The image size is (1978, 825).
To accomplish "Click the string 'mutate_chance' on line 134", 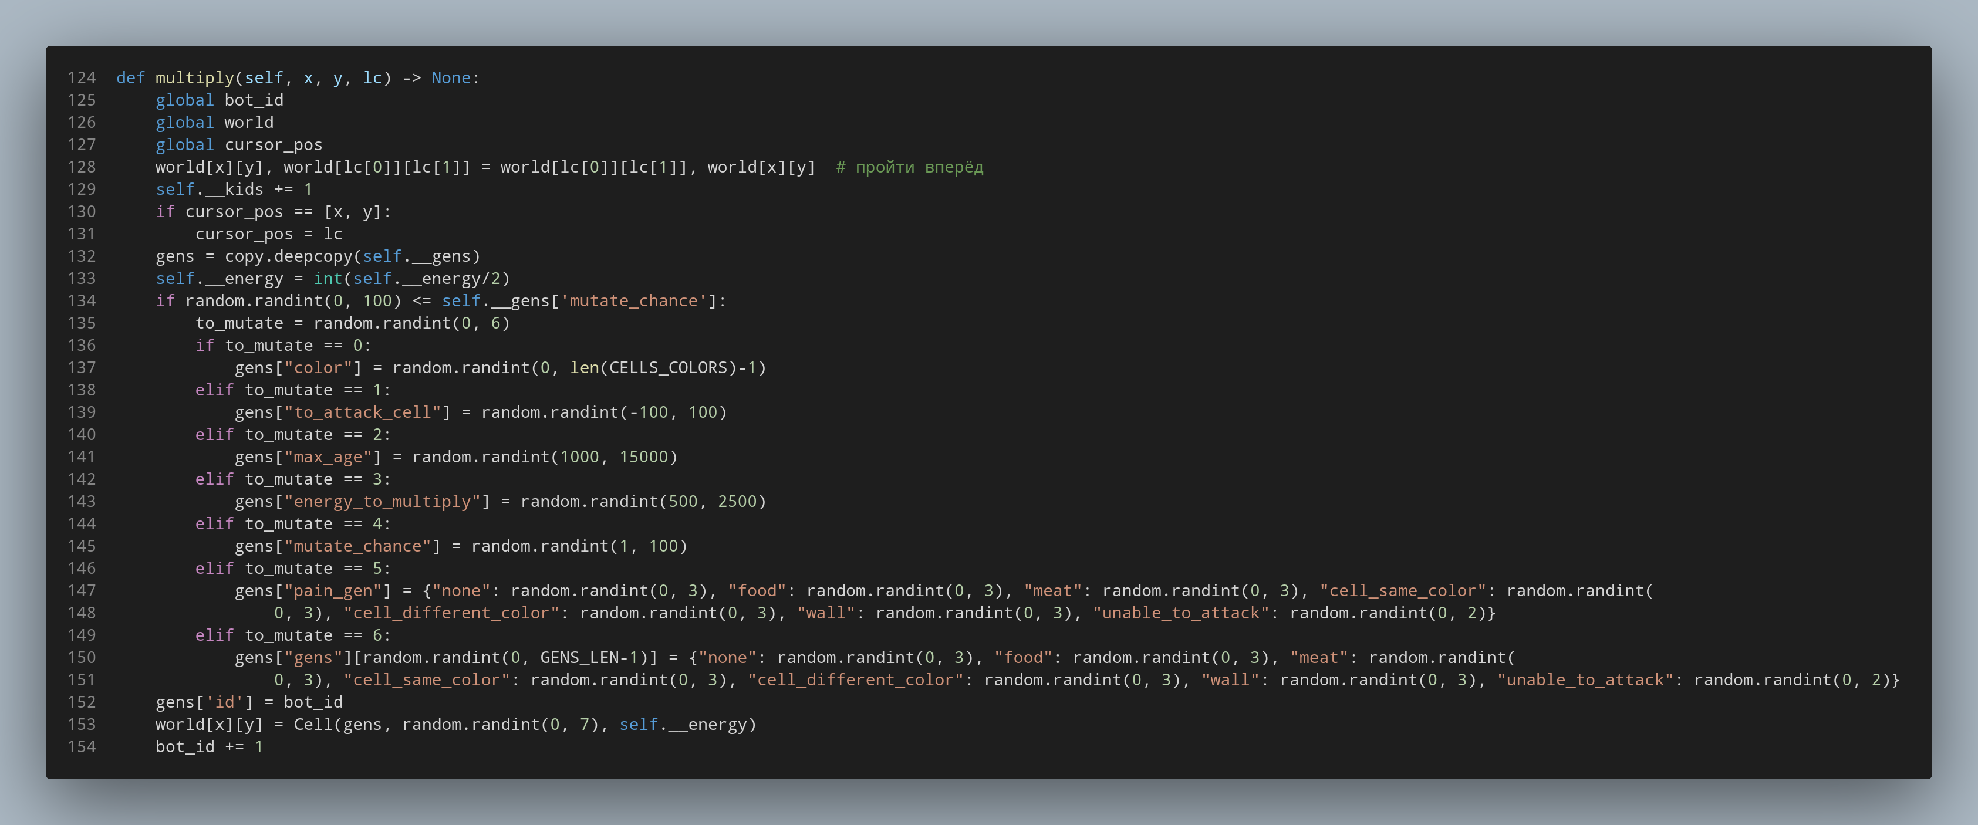I will (633, 301).
